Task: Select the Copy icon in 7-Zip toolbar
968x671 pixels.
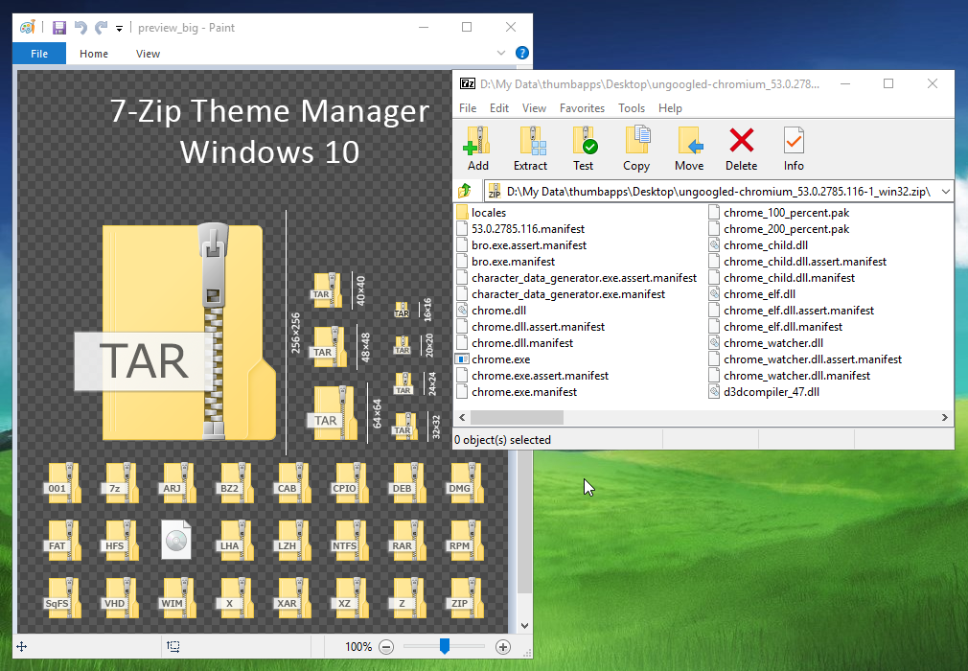Action: tap(636, 148)
